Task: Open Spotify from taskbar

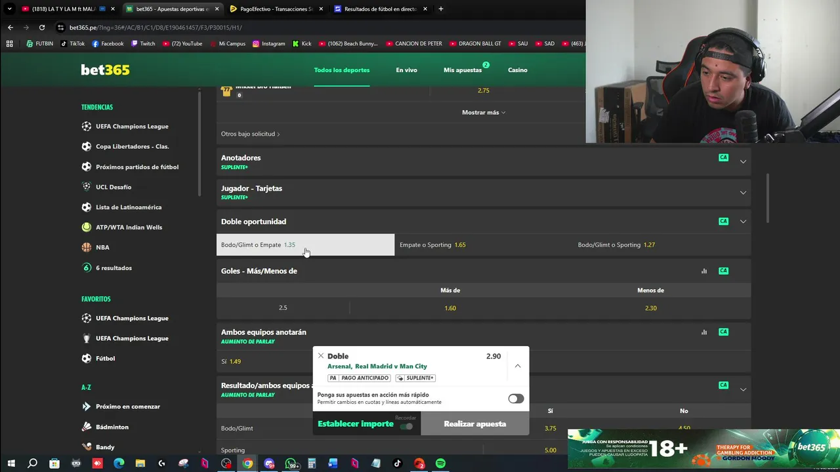Action: [x=440, y=463]
